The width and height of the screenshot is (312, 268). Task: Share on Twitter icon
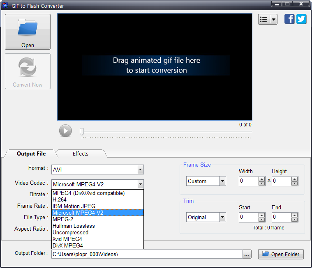coord(301,19)
